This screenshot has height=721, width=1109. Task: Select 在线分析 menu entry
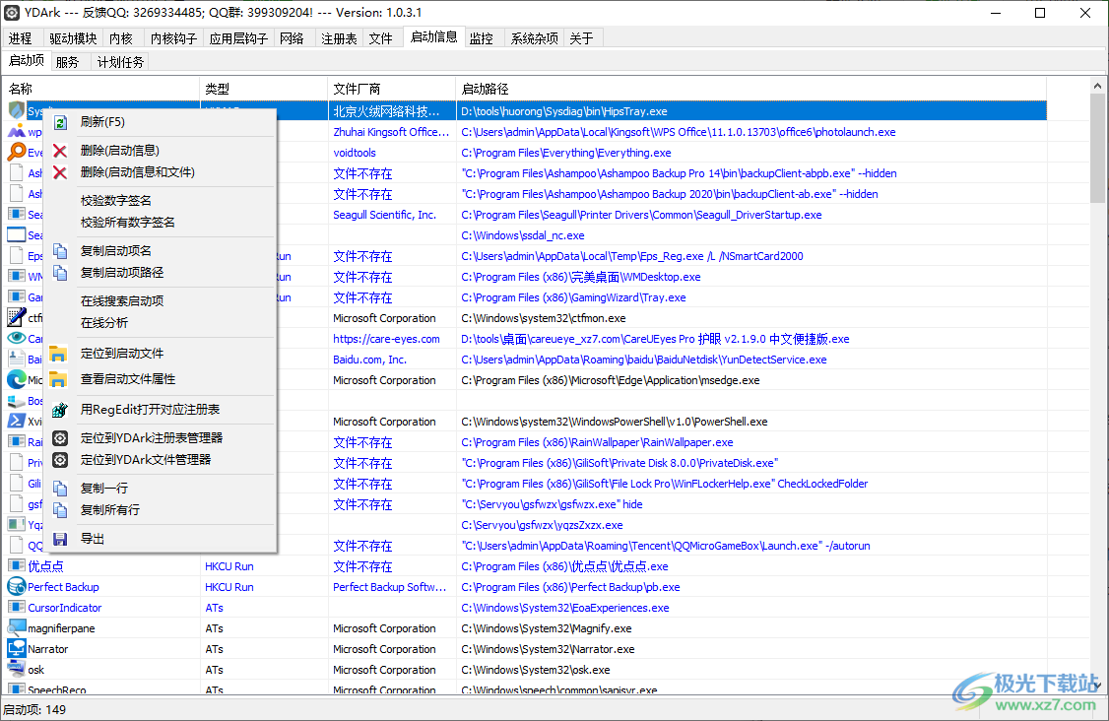point(104,323)
